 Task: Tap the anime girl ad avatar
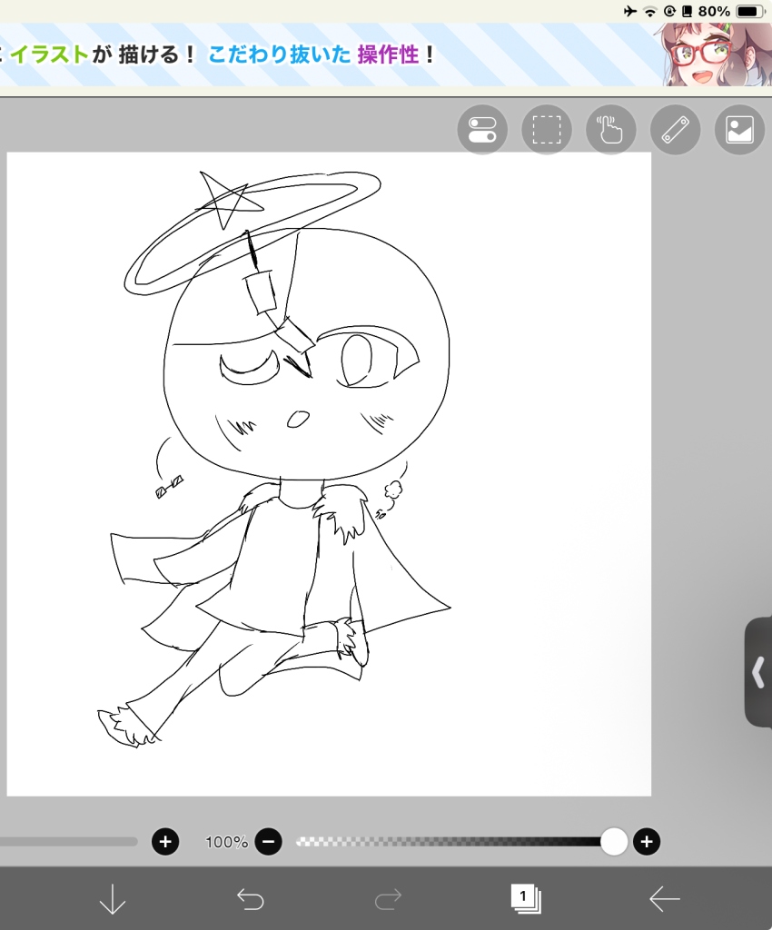click(717, 55)
